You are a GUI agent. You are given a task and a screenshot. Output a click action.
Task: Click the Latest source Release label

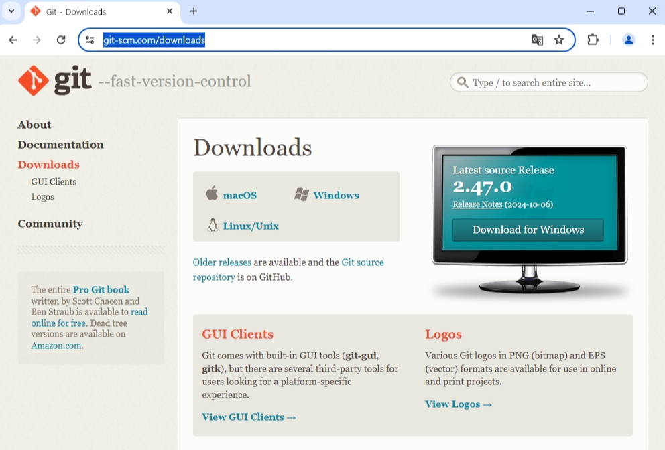[x=503, y=170]
